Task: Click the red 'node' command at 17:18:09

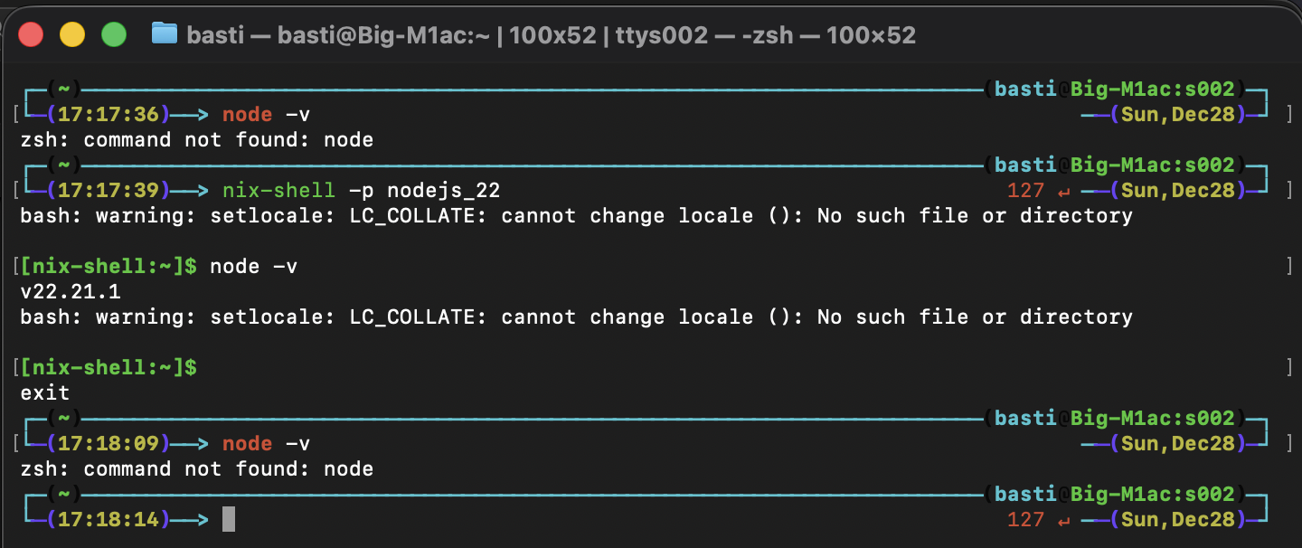Action: [x=247, y=444]
